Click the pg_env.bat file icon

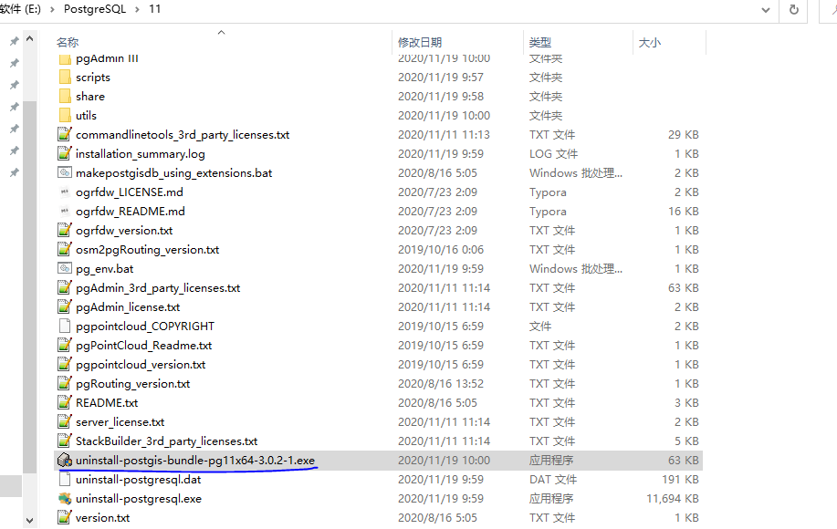click(65, 269)
